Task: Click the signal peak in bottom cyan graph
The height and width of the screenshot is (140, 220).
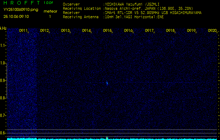Action: pyautogui.click(x=107, y=138)
